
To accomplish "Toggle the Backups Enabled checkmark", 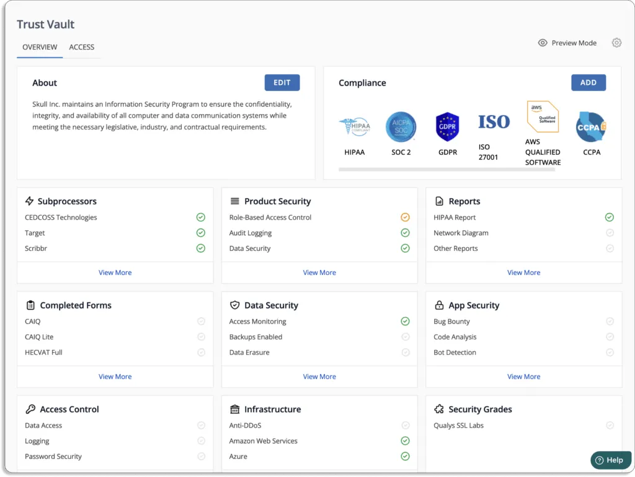I will point(405,336).
